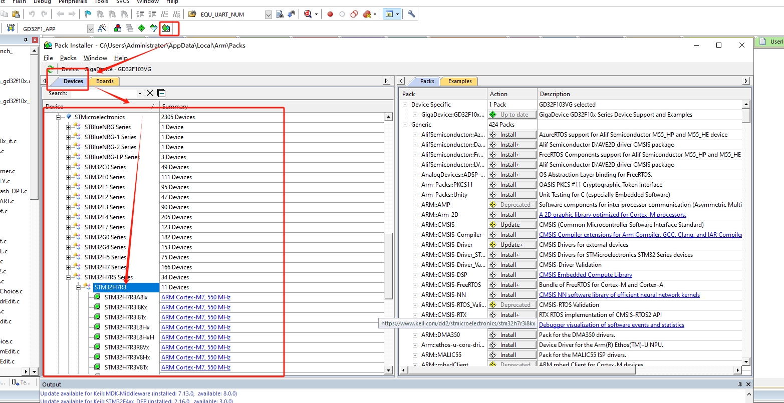Clear the device search with X icon
This screenshot has height=403, width=784.
150,93
